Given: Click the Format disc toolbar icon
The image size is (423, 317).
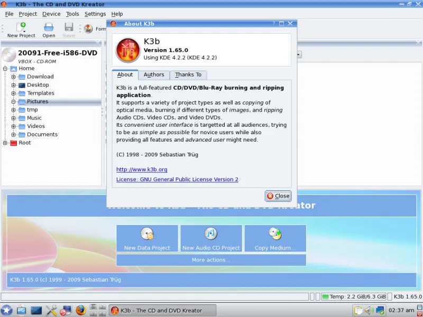Looking at the screenshot, I should coord(88,29).
